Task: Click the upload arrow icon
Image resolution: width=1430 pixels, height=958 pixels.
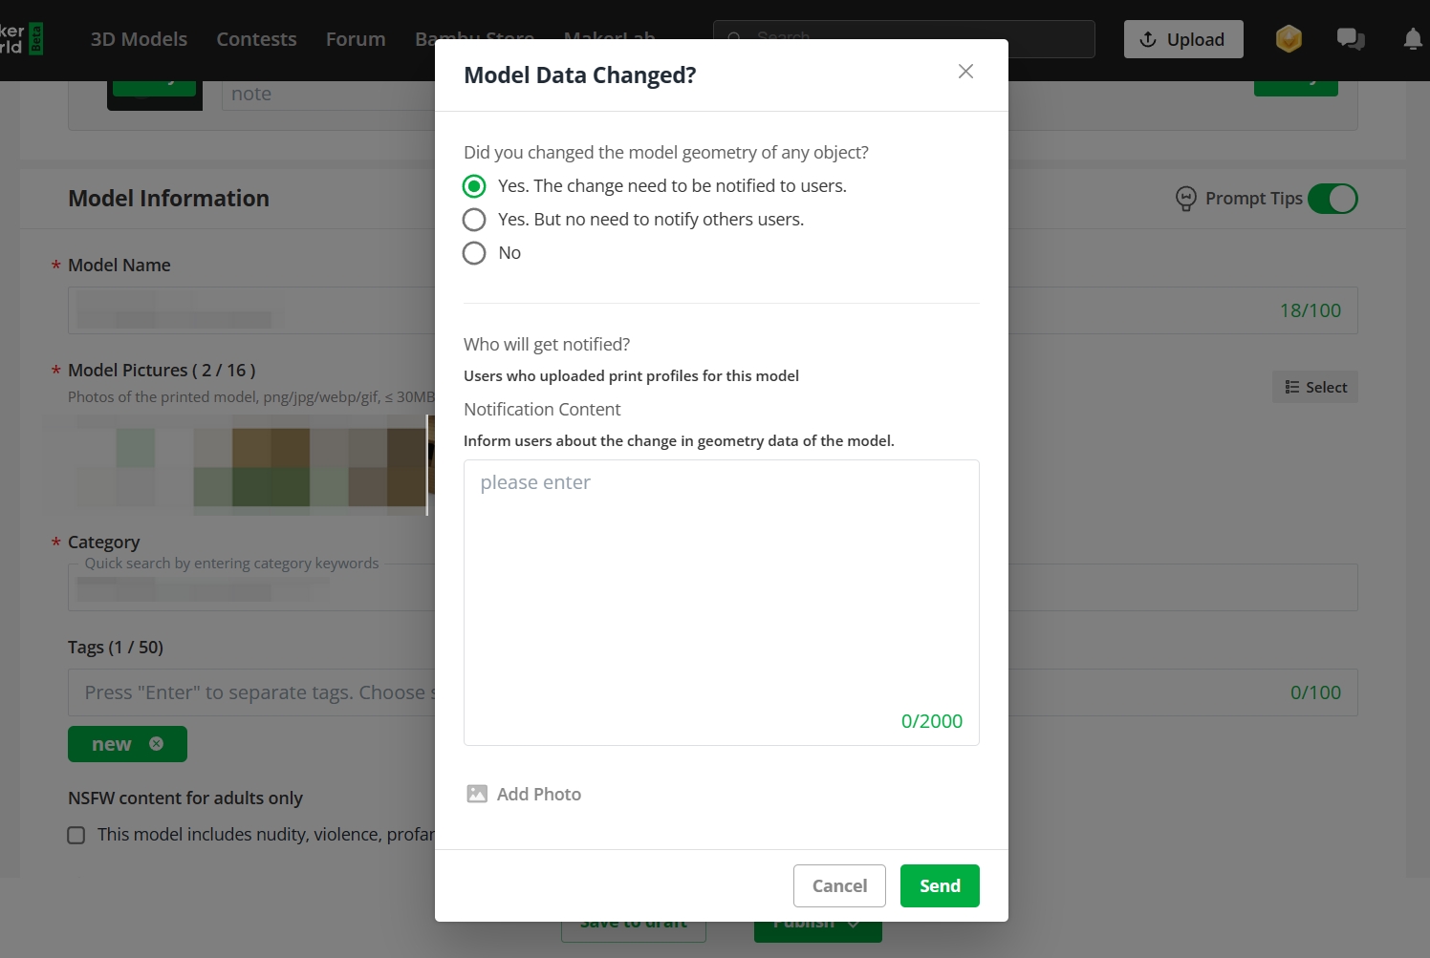Action: pyautogui.click(x=1148, y=39)
